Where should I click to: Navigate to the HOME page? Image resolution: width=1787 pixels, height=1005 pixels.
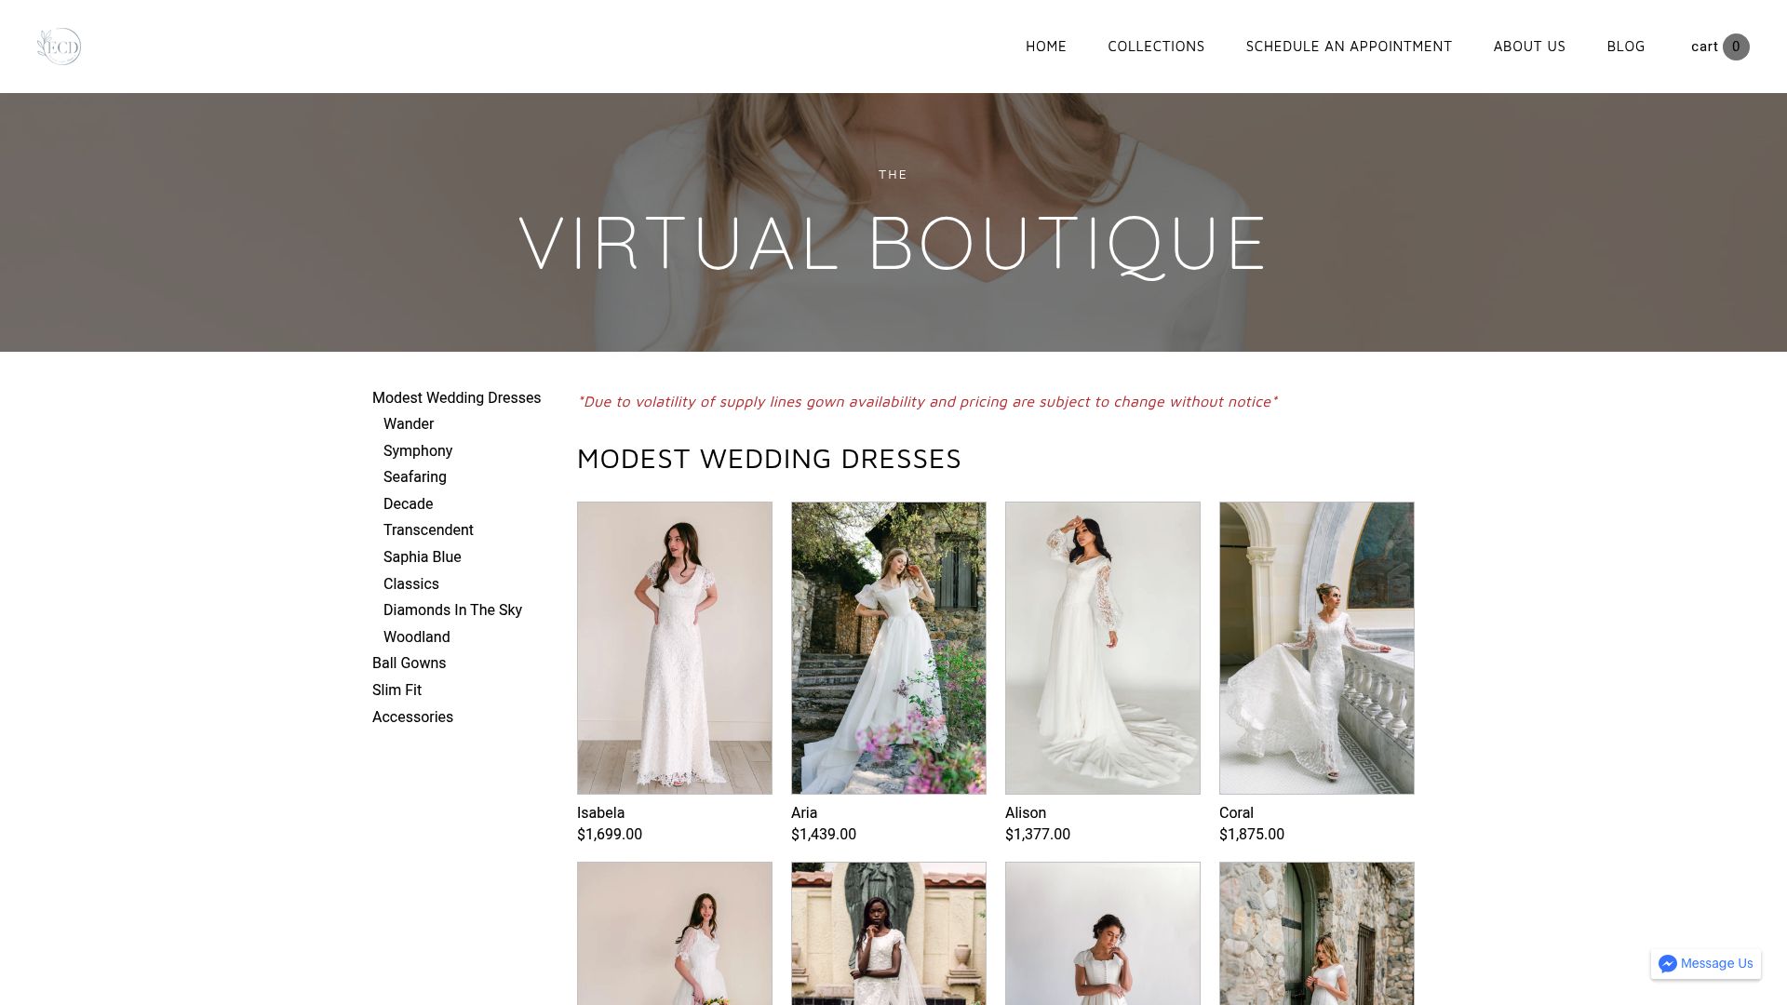pyautogui.click(x=1046, y=46)
